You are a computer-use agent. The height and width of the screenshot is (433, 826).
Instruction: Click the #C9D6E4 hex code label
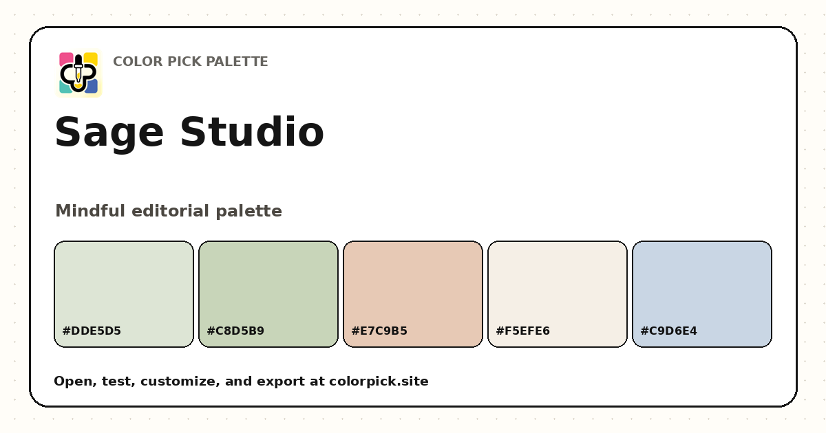click(668, 331)
